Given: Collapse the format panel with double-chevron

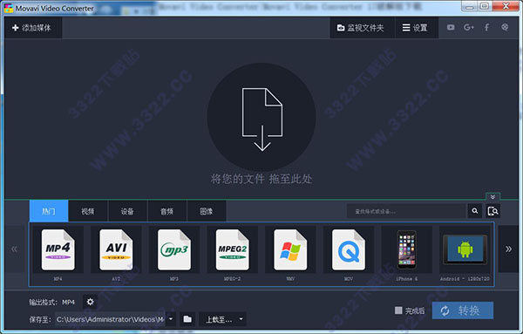Looking at the screenshot, I should tap(492, 197).
